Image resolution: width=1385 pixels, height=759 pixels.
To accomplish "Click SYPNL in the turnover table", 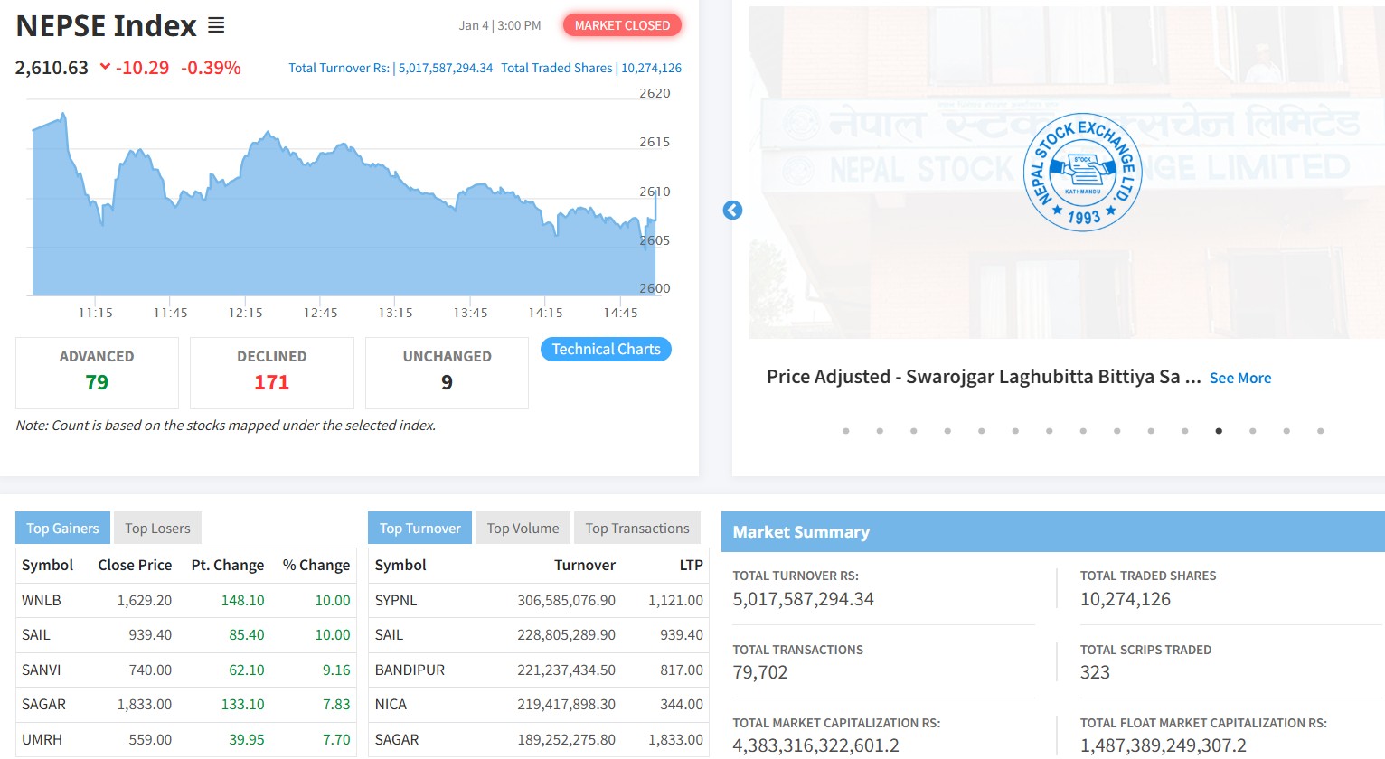I will point(396,601).
